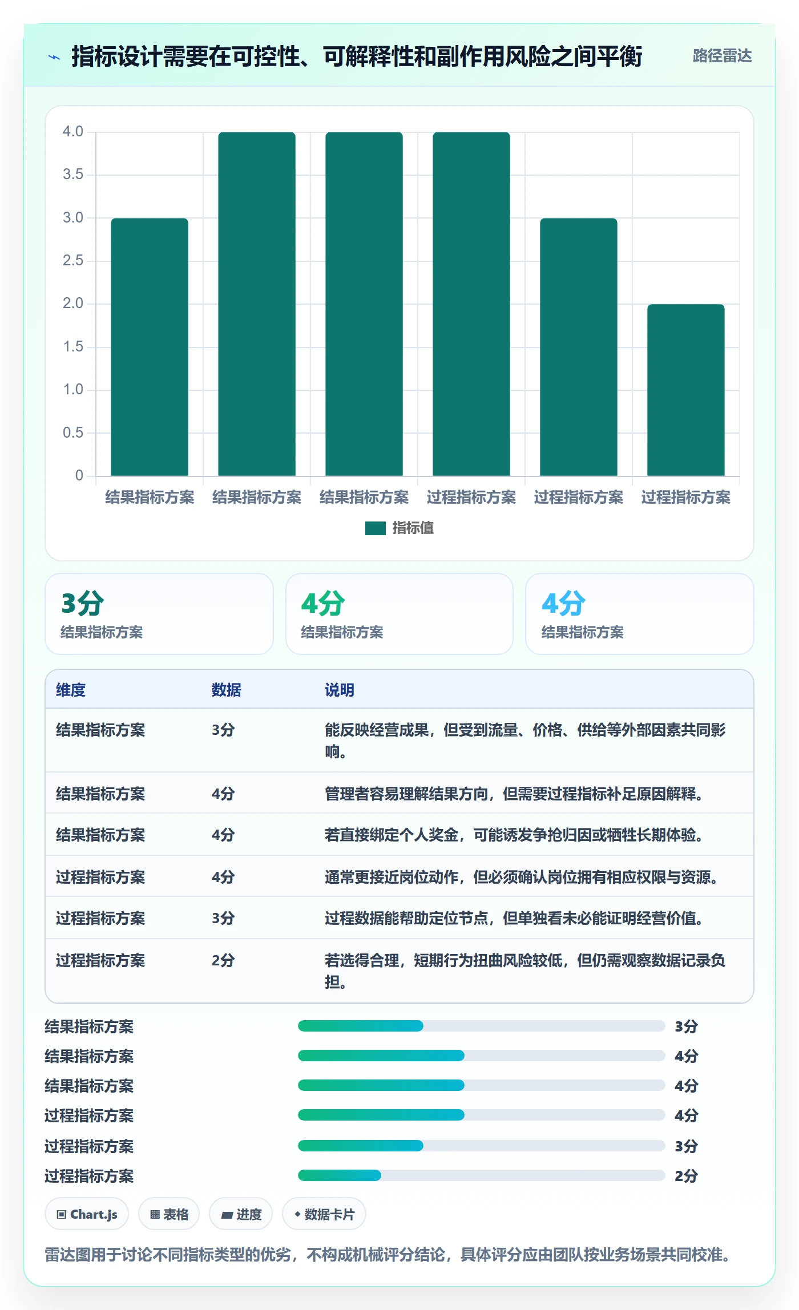Click the 说明 column header
The image size is (799, 1310).
340,690
